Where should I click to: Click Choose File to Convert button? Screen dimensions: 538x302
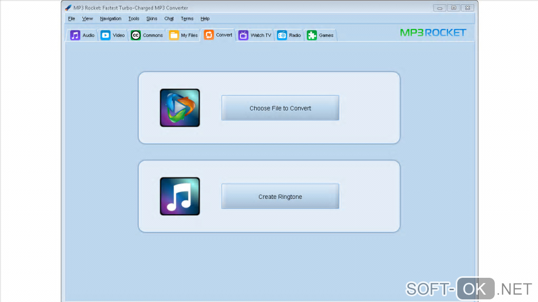point(280,108)
